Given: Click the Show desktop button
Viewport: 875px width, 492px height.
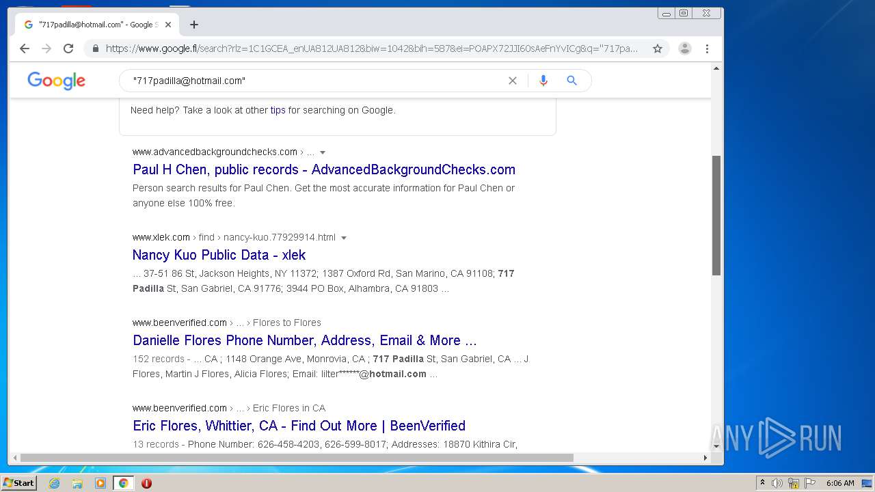Looking at the screenshot, I should pos(867,483).
